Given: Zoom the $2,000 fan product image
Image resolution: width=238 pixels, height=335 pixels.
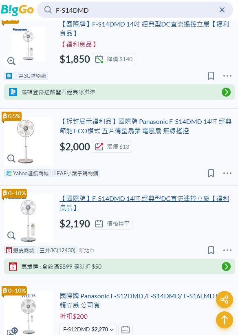Looking at the screenshot, I should (11, 158).
